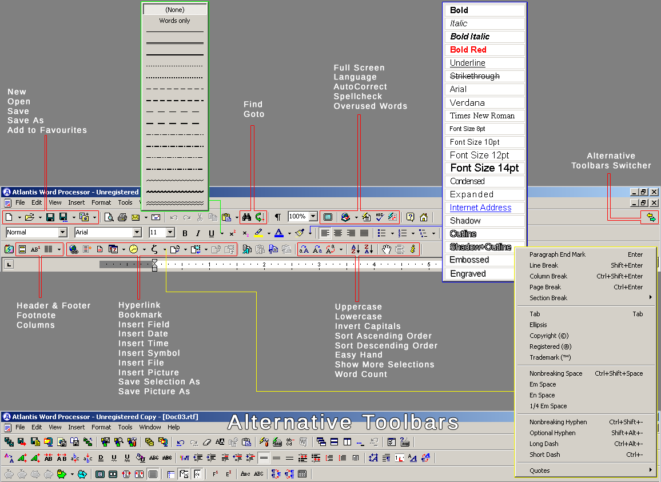Open the Format menu in upper window

pyautogui.click(x=101, y=202)
